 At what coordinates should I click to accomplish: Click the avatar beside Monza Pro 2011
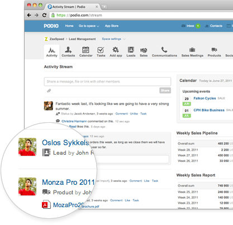point(27,186)
